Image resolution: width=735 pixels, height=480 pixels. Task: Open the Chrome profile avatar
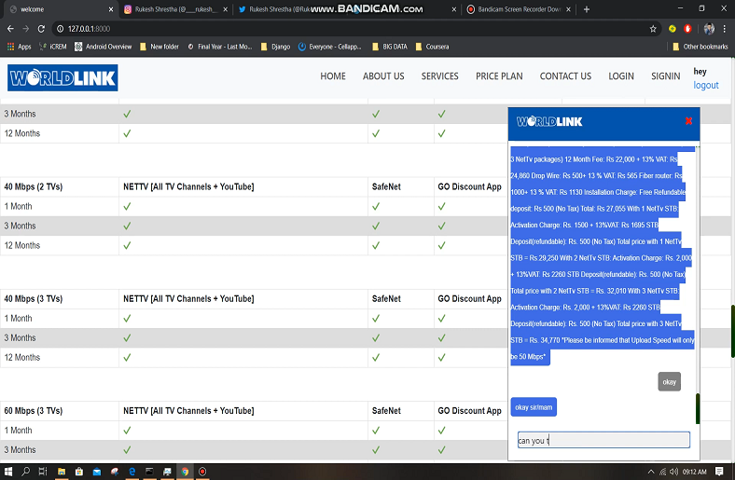pyautogui.click(x=709, y=29)
